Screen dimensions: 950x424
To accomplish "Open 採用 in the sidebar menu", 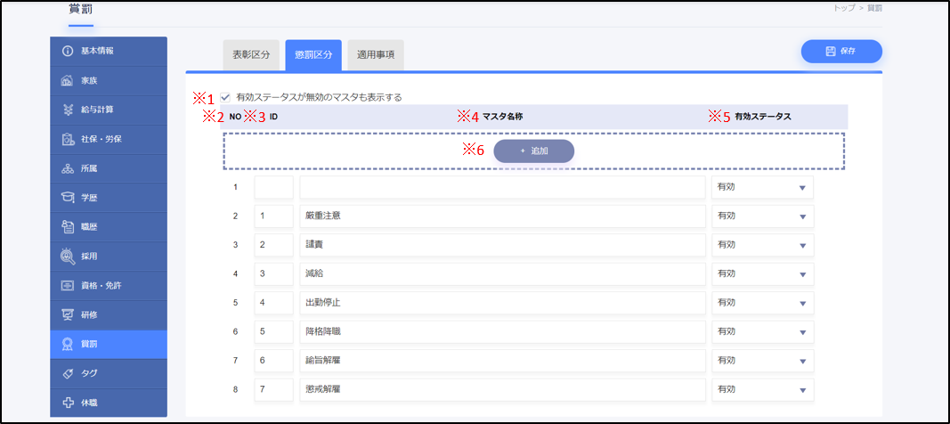I will pos(109,257).
